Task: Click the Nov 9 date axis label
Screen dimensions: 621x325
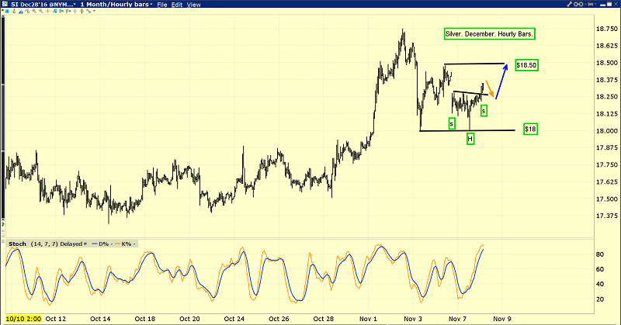Action: point(501,319)
